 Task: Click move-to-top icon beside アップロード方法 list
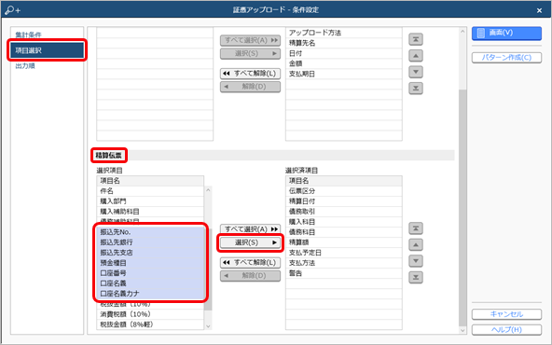point(416,39)
